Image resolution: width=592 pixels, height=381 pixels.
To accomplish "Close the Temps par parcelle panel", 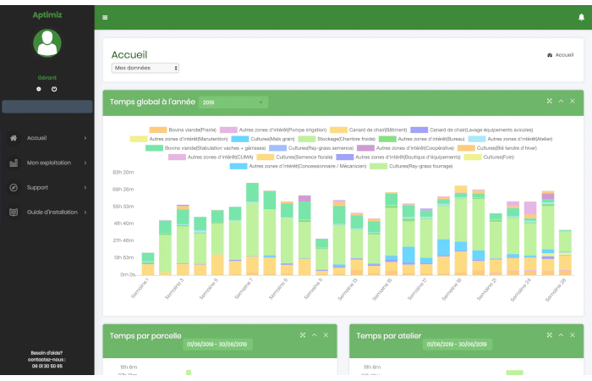I will point(326,335).
